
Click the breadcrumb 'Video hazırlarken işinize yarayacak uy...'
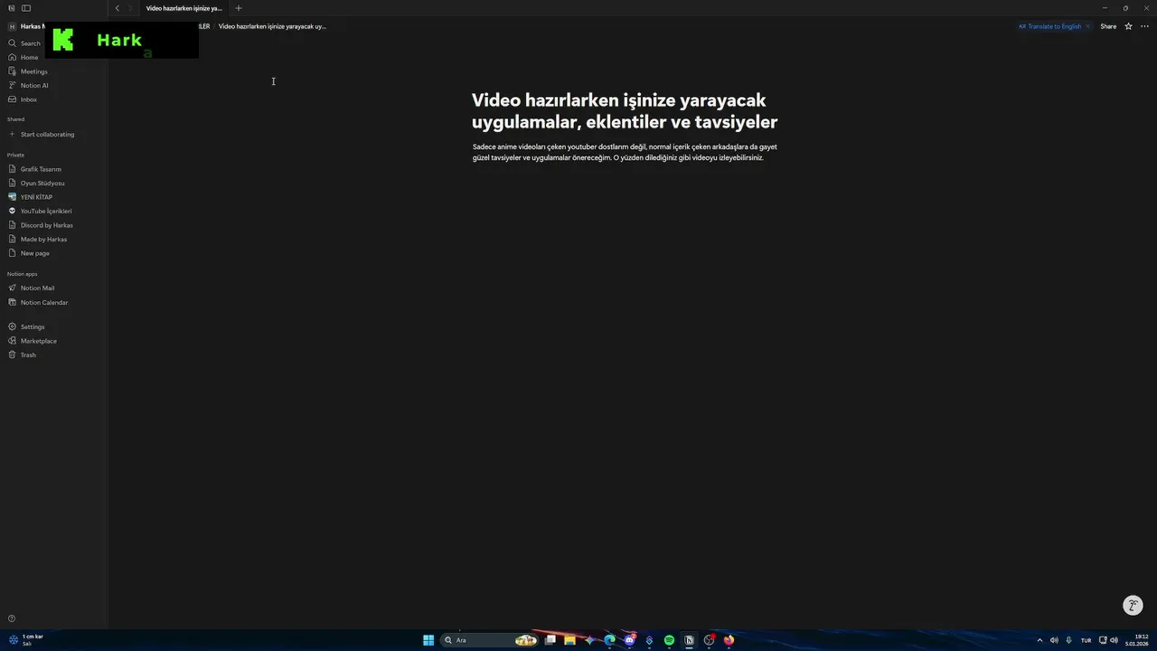(x=272, y=26)
